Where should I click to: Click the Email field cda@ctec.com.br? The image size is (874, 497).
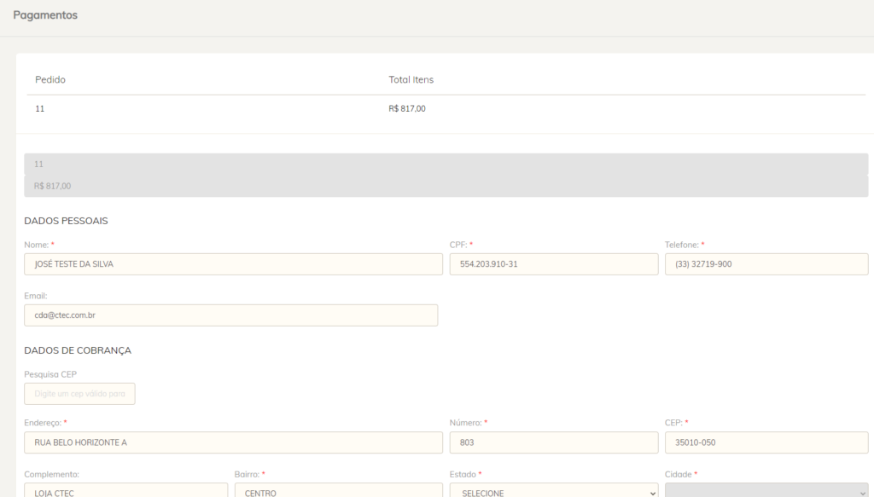230,315
